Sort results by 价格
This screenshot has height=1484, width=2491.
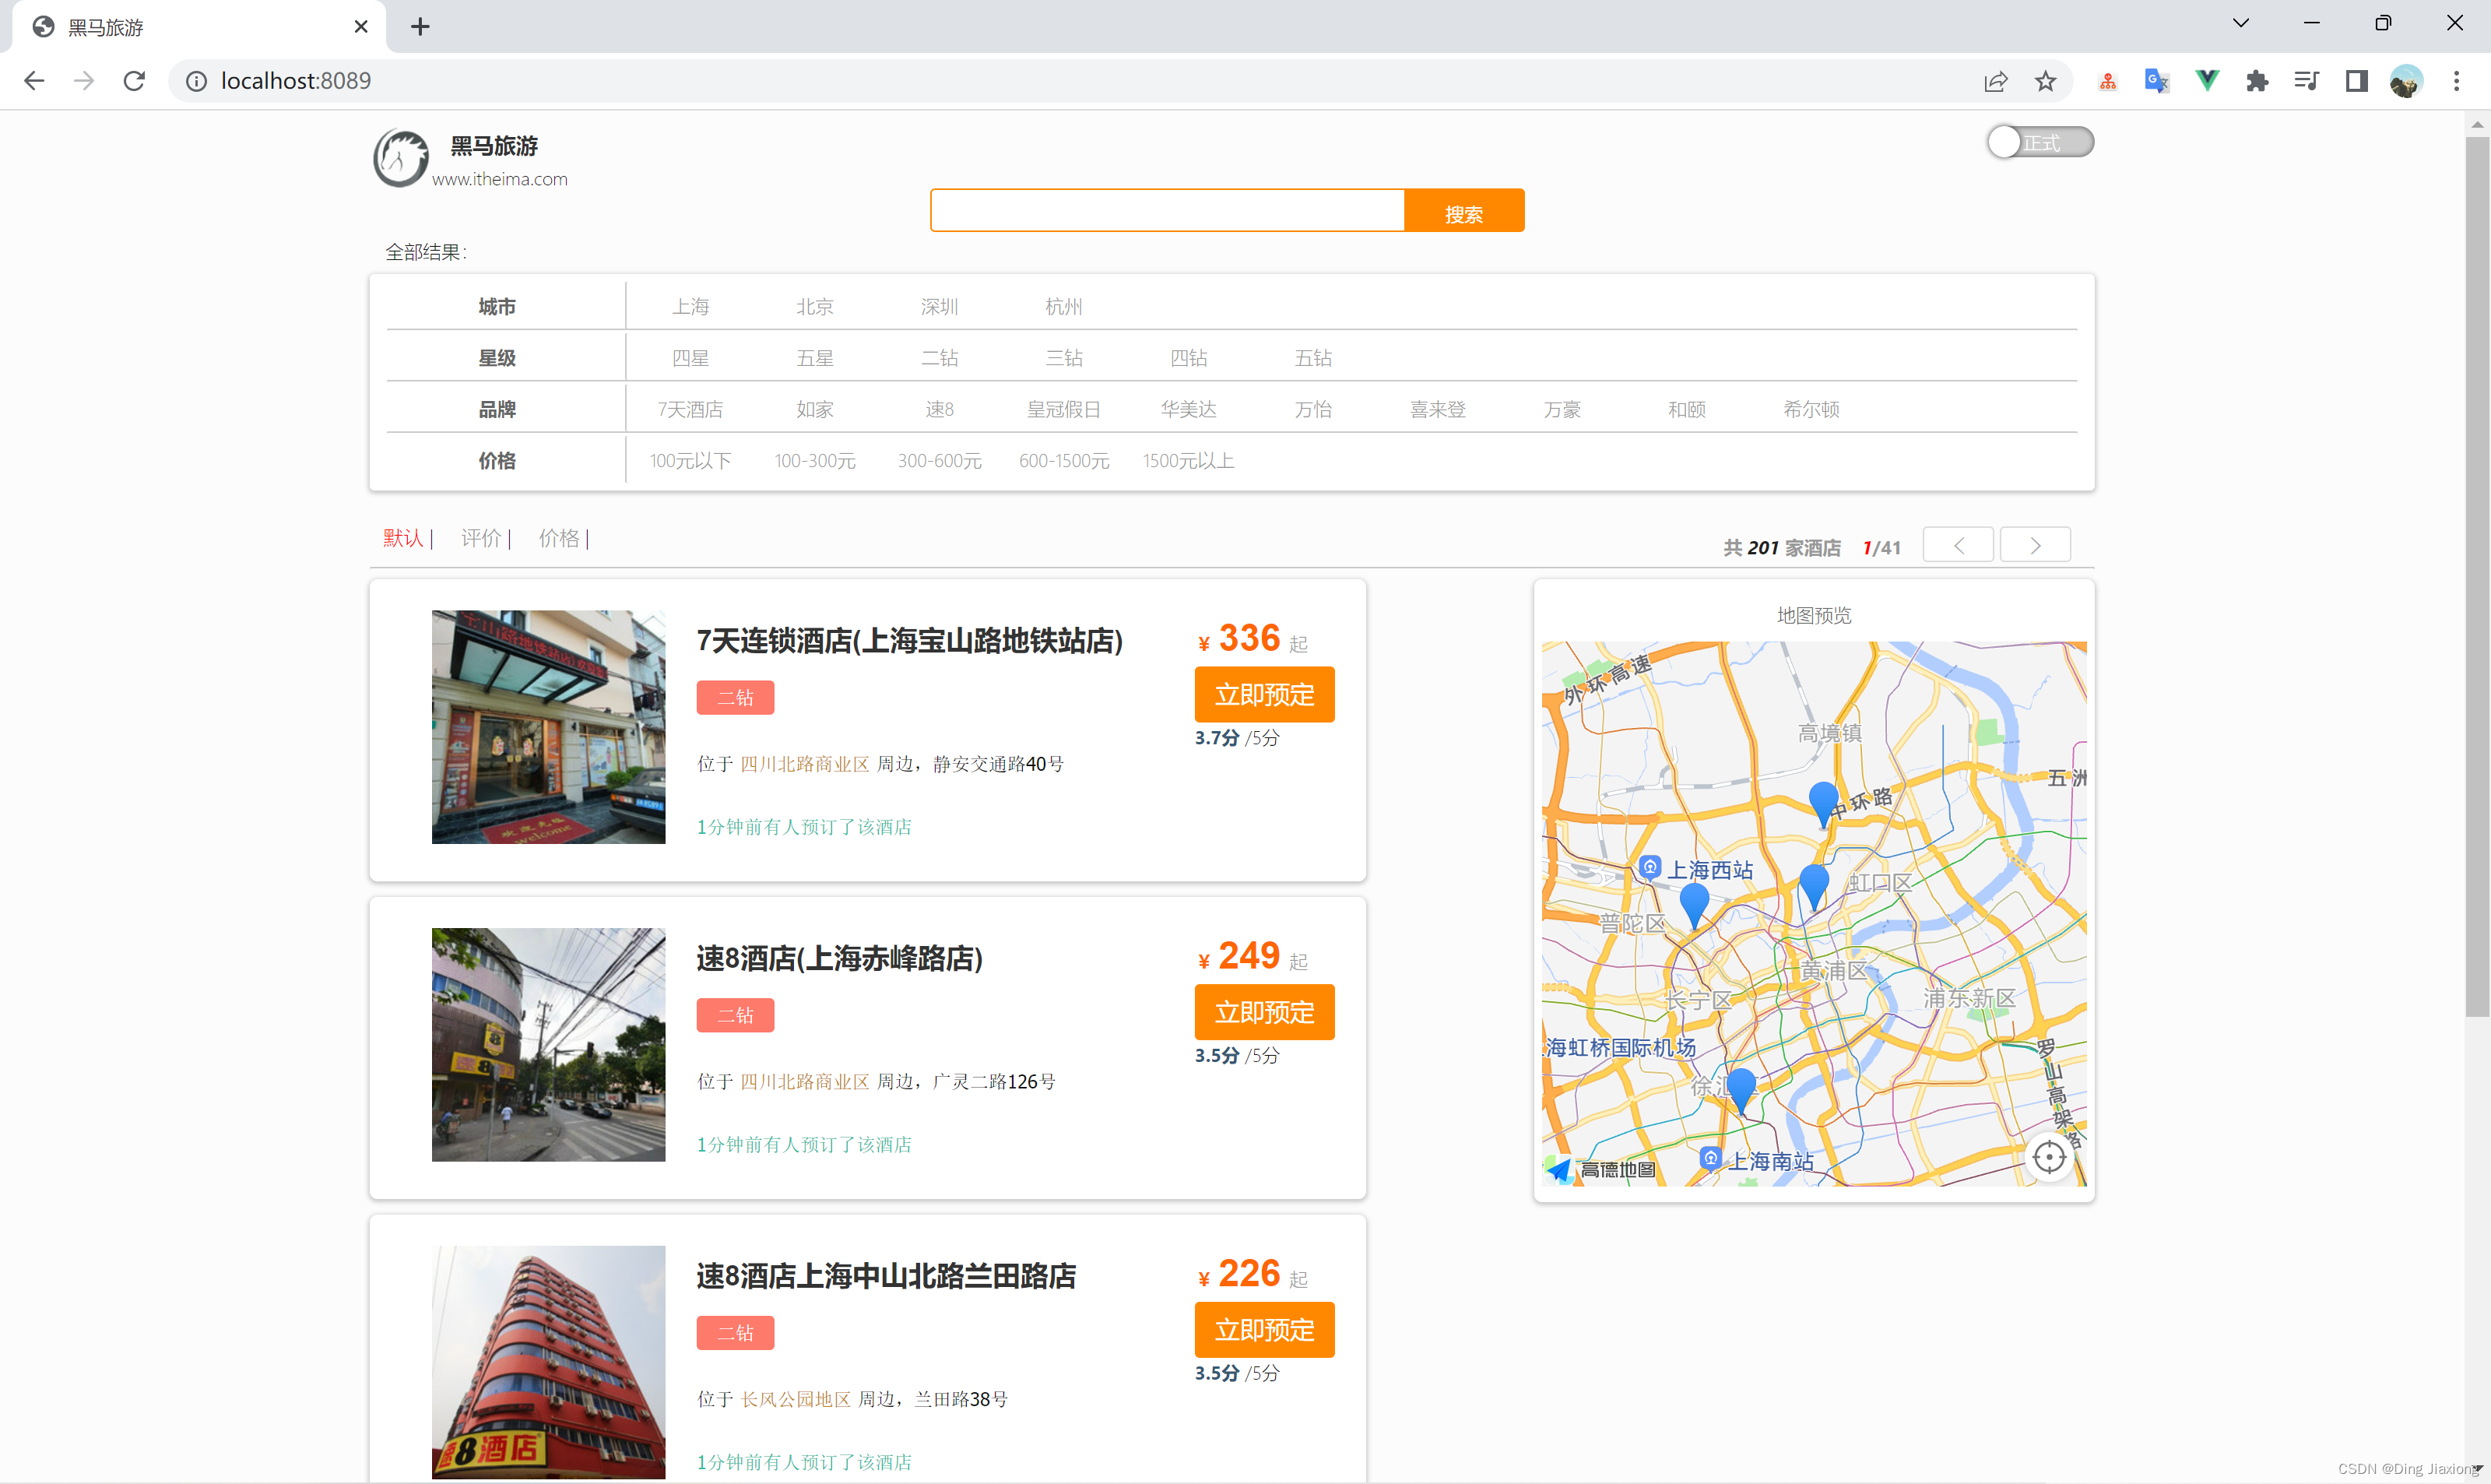coord(559,538)
